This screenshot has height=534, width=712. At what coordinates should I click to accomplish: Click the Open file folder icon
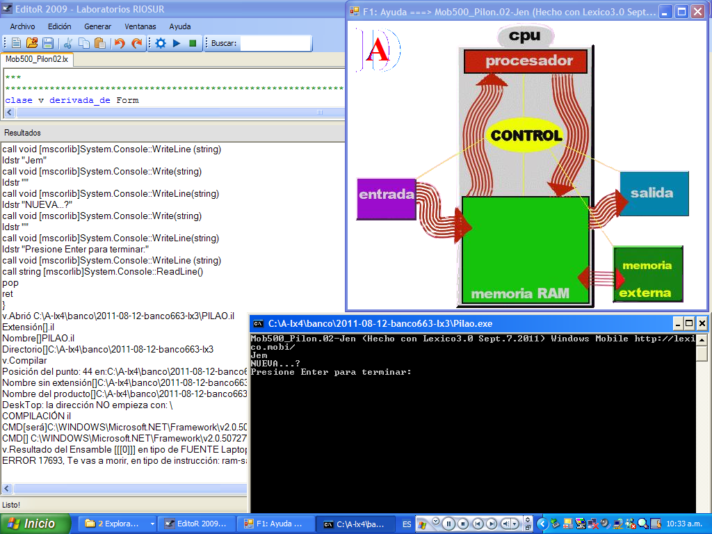click(x=32, y=43)
